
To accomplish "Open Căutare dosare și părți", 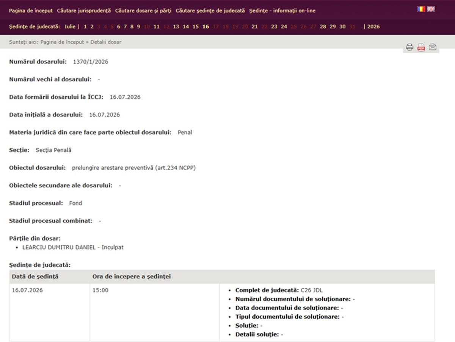I will click(143, 11).
